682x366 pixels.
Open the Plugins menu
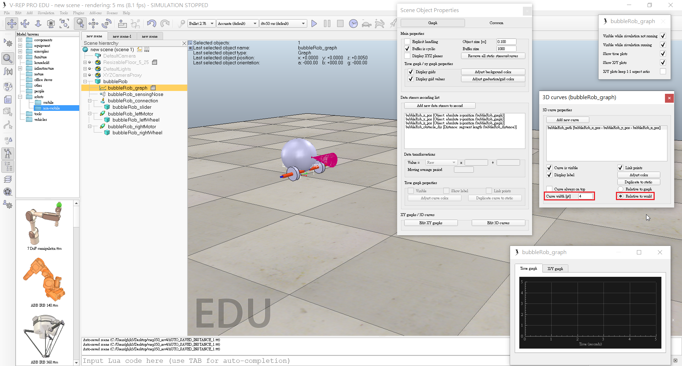coord(79,13)
